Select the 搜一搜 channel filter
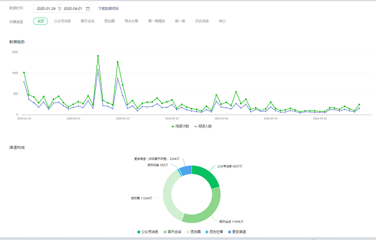Viewport: 376px width, 240px height. [x=180, y=21]
